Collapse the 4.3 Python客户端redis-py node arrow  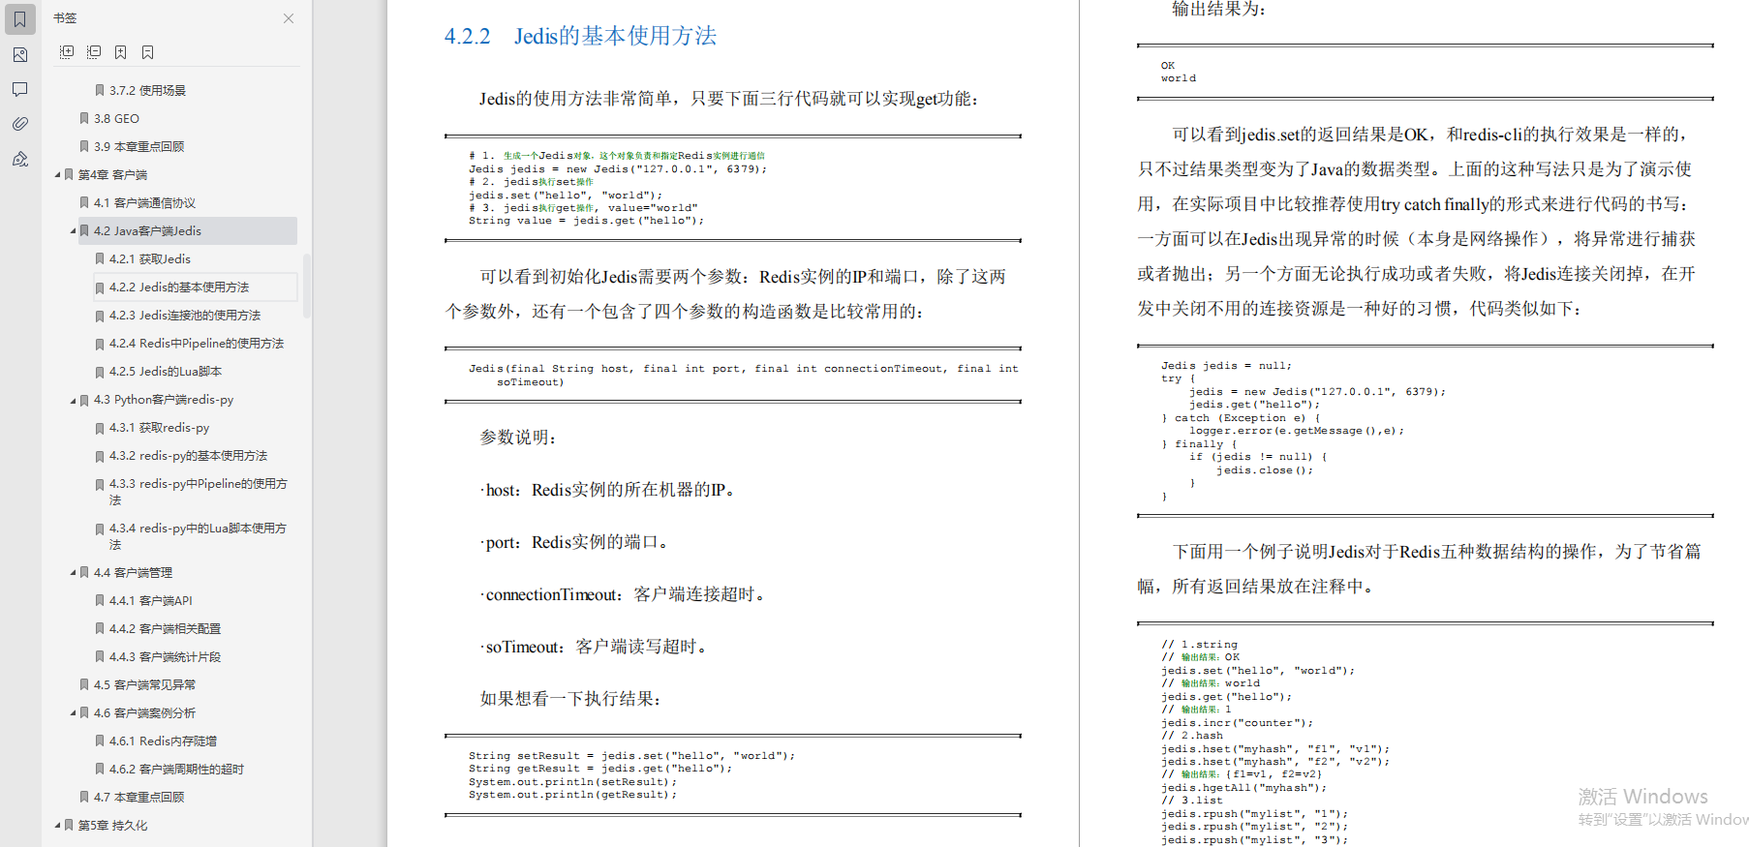[73, 400]
